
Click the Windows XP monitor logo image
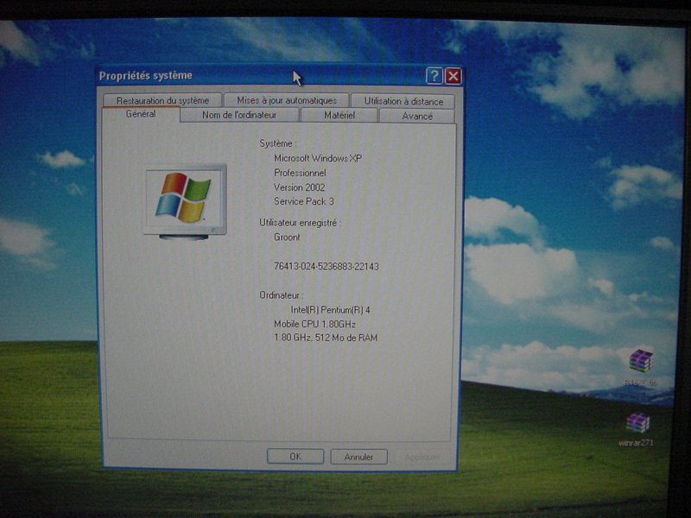pos(185,201)
